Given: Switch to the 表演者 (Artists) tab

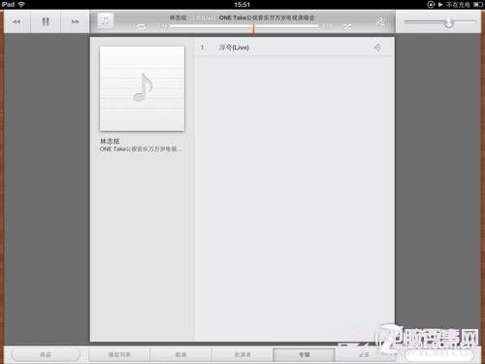Looking at the screenshot, I should click(x=242, y=354).
